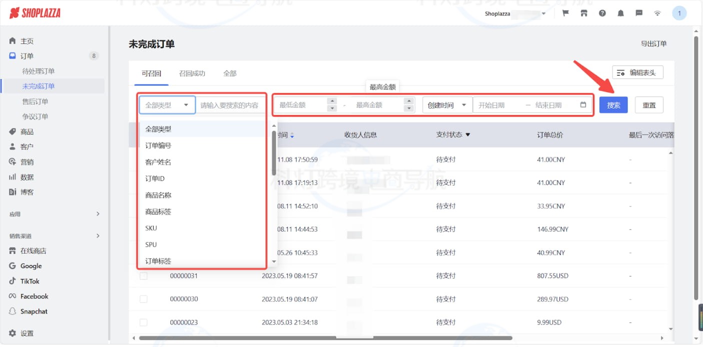Open 设置 gear in sidebar
The image size is (703, 347).
click(13, 333)
